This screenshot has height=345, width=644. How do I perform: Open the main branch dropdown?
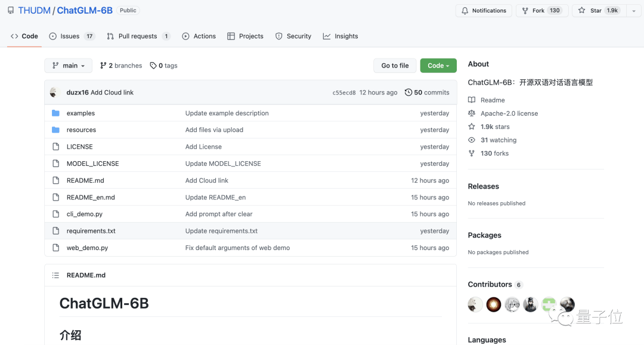pos(69,66)
